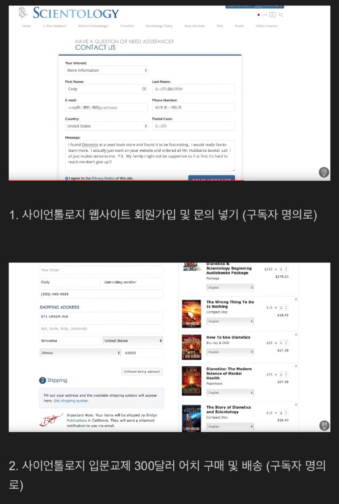Expand the Country dropdown in contact form
The height and width of the screenshot is (504, 339).
(106, 126)
